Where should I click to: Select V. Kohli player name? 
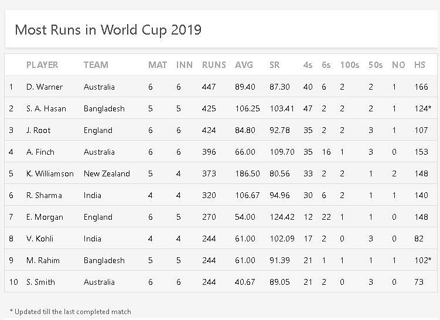(40, 239)
